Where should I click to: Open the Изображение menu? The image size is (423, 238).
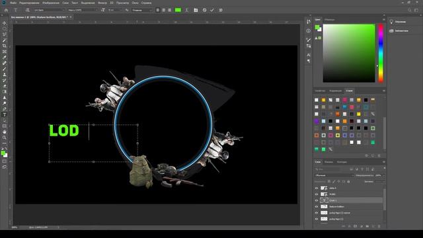(51, 3)
